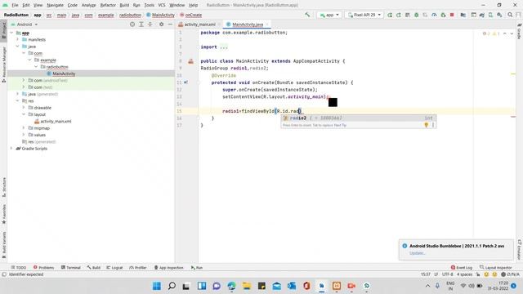Screen dimensions: 523x294
Task: Click the Search Everywhere magnifier icon
Action: 510,15
